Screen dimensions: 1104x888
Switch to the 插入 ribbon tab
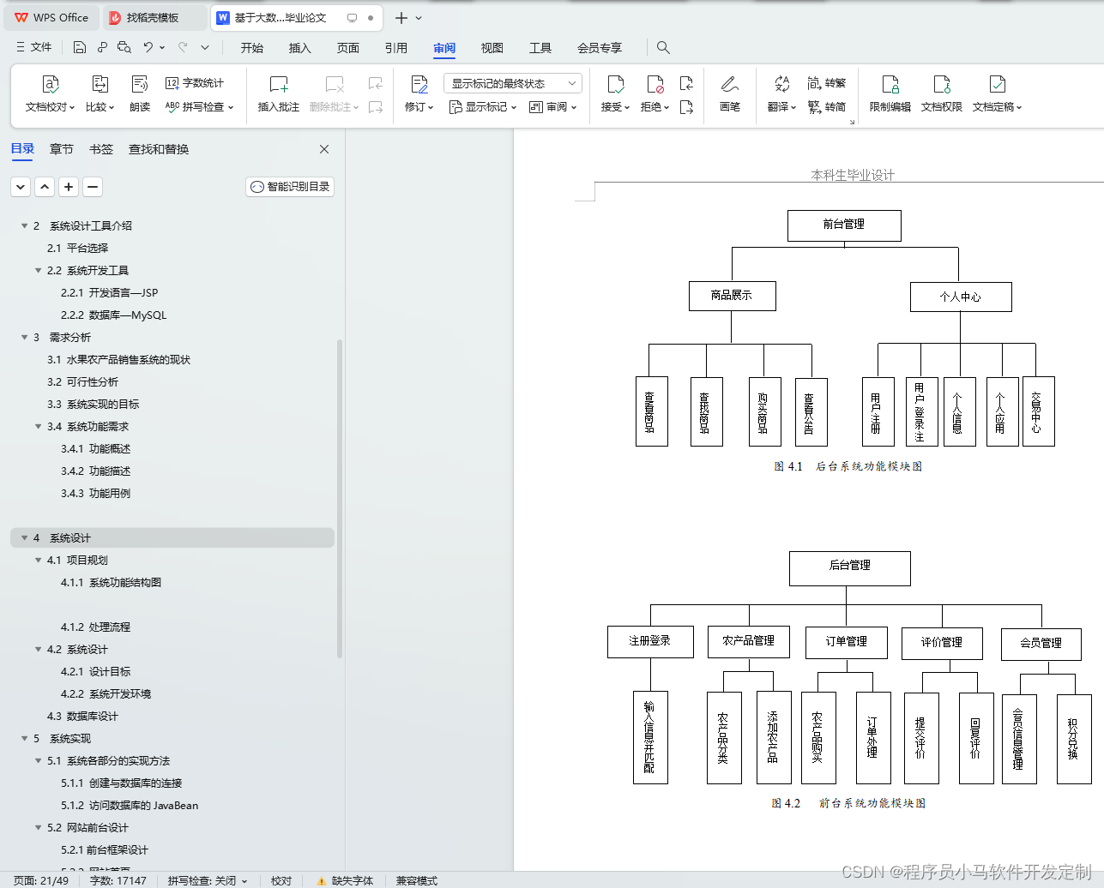pyautogui.click(x=300, y=47)
